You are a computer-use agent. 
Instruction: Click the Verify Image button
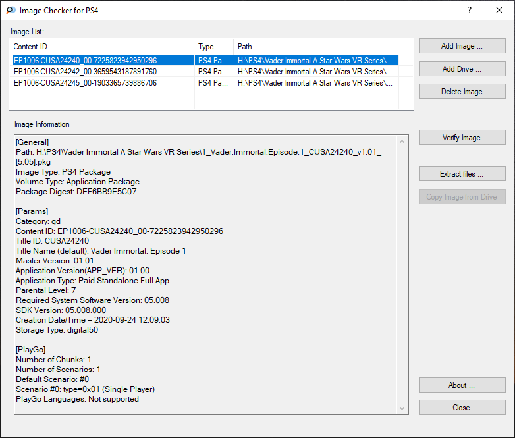462,138
